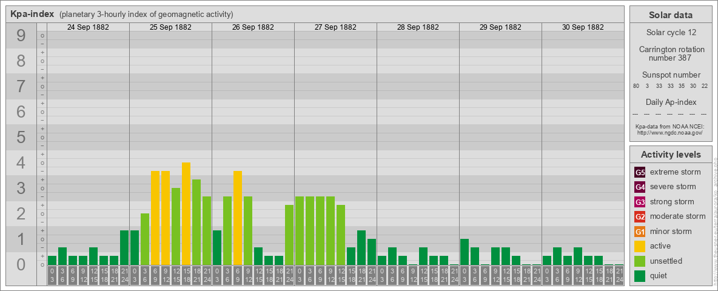Click the Kpa-index chart title

click(32, 14)
